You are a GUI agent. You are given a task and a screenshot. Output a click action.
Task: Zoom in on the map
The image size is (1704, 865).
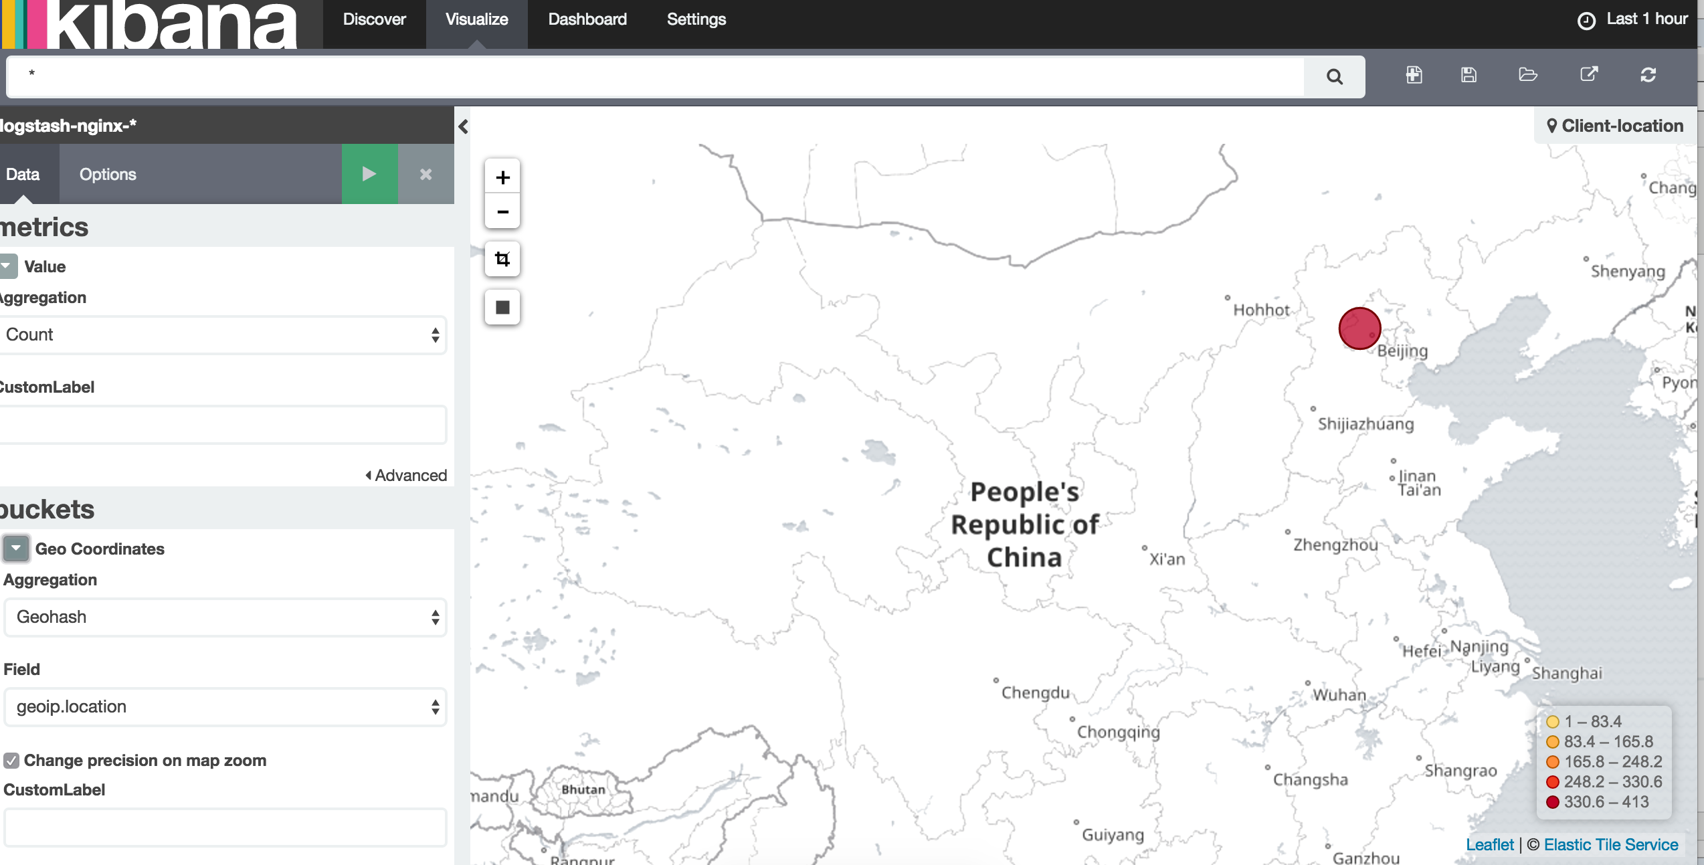[x=502, y=177]
